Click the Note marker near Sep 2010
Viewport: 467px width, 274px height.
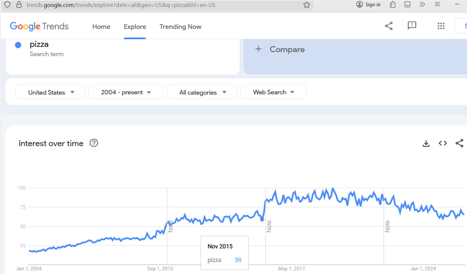point(171,226)
